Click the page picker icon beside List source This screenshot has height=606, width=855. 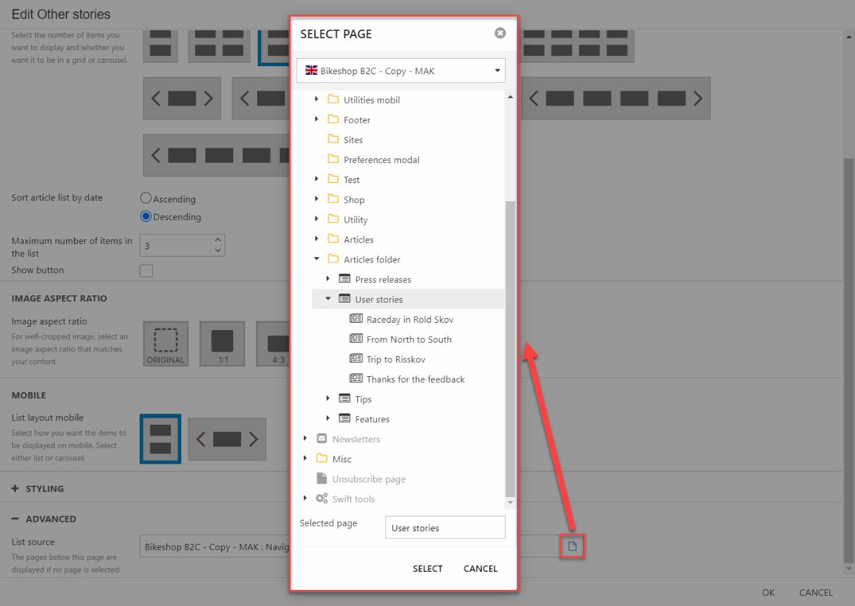point(572,547)
